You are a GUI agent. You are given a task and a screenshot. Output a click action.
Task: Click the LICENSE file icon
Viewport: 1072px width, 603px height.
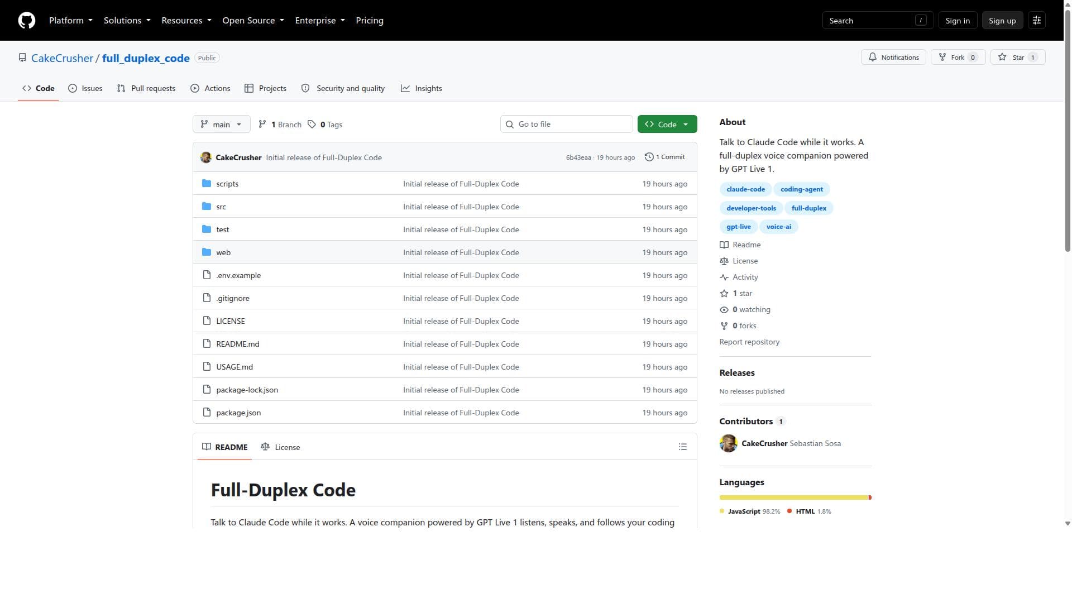207,321
